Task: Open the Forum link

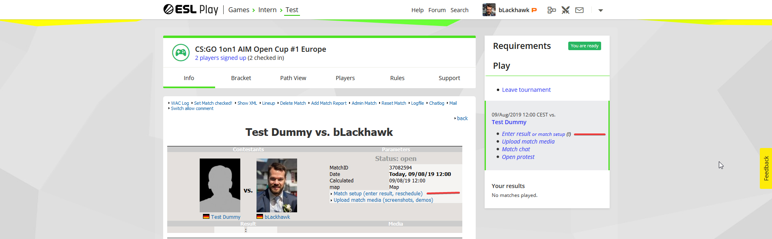Action: [x=437, y=10]
